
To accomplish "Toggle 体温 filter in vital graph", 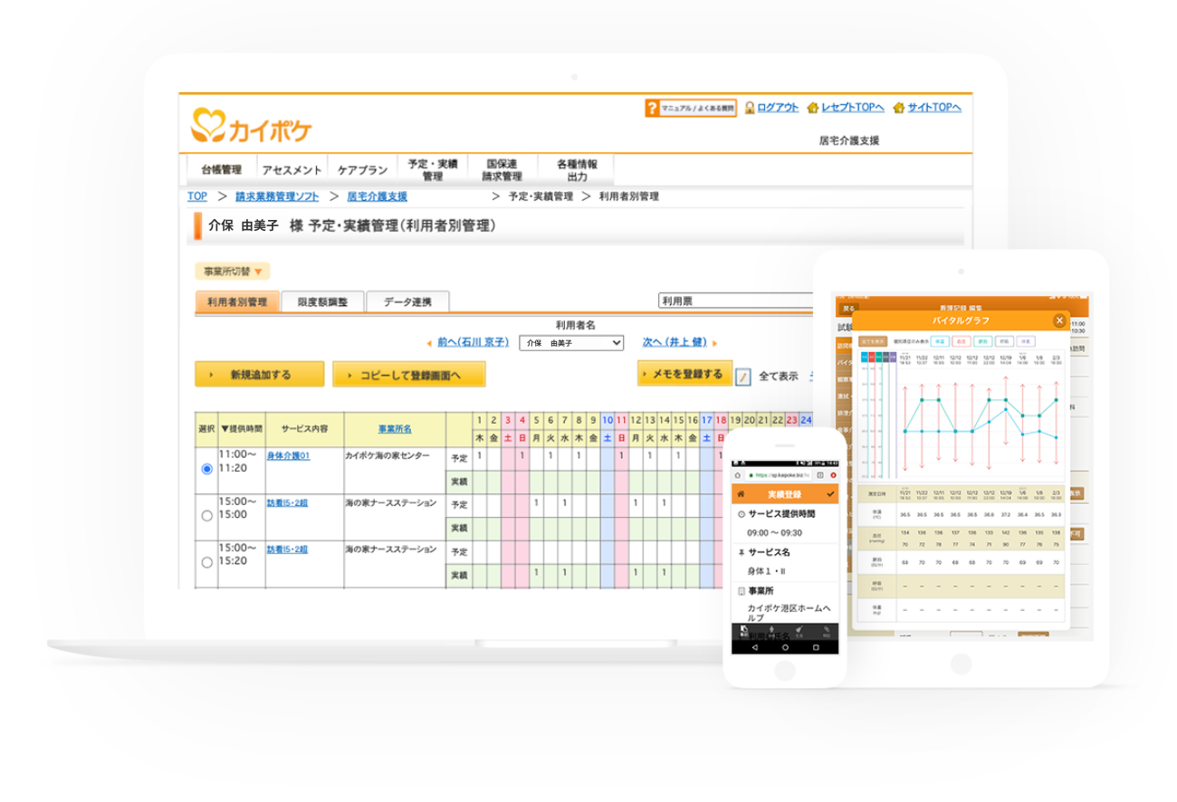I will [938, 342].
